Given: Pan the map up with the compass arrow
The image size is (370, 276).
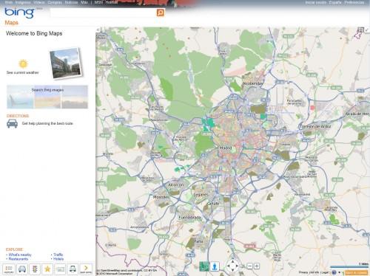Looking at the screenshot, I should tap(232, 261).
